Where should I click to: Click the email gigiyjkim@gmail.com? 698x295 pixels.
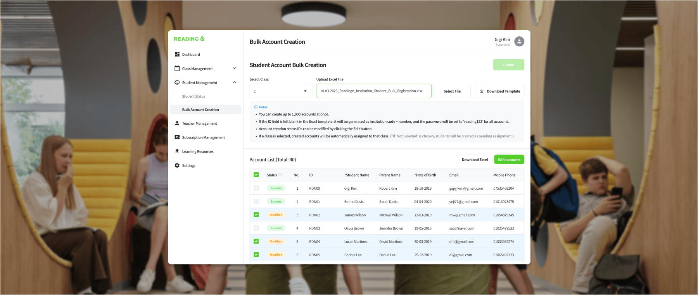tap(466, 189)
